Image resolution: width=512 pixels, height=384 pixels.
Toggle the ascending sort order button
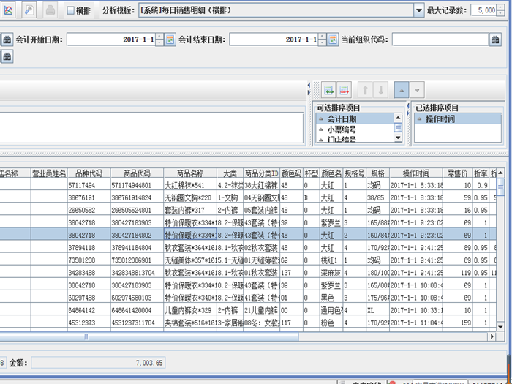(401, 89)
